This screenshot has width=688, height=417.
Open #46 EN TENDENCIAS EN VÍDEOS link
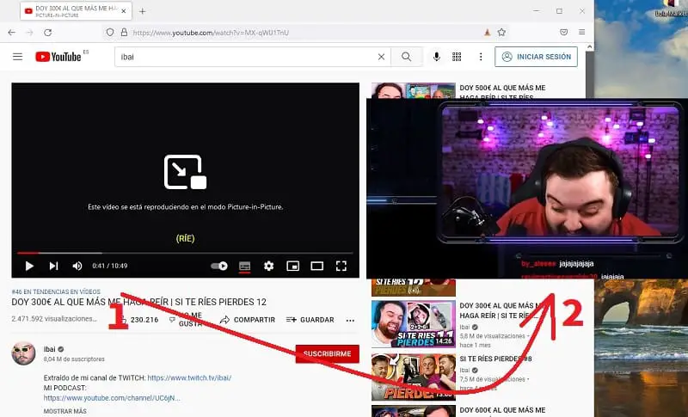(x=56, y=291)
